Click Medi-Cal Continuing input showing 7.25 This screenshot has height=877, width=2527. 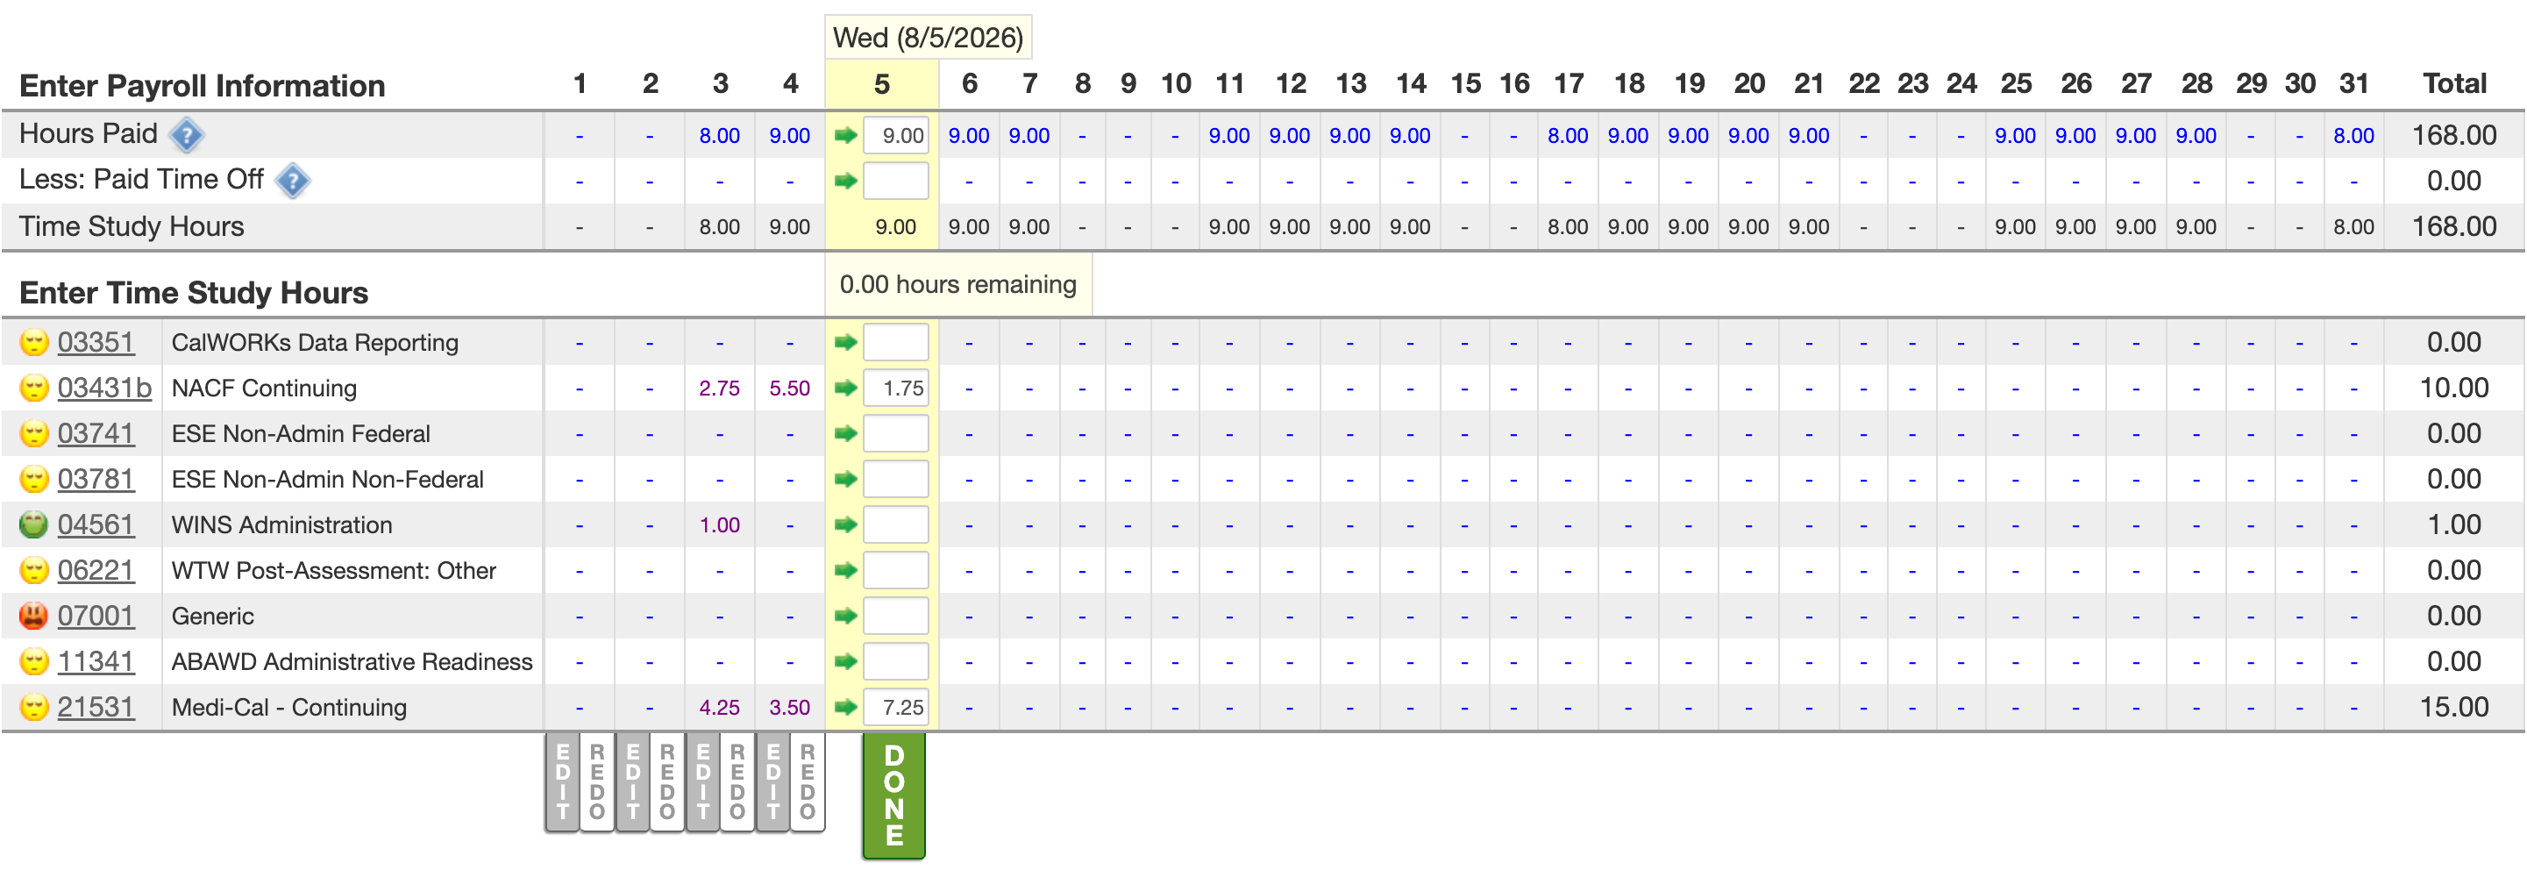[x=895, y=707]
